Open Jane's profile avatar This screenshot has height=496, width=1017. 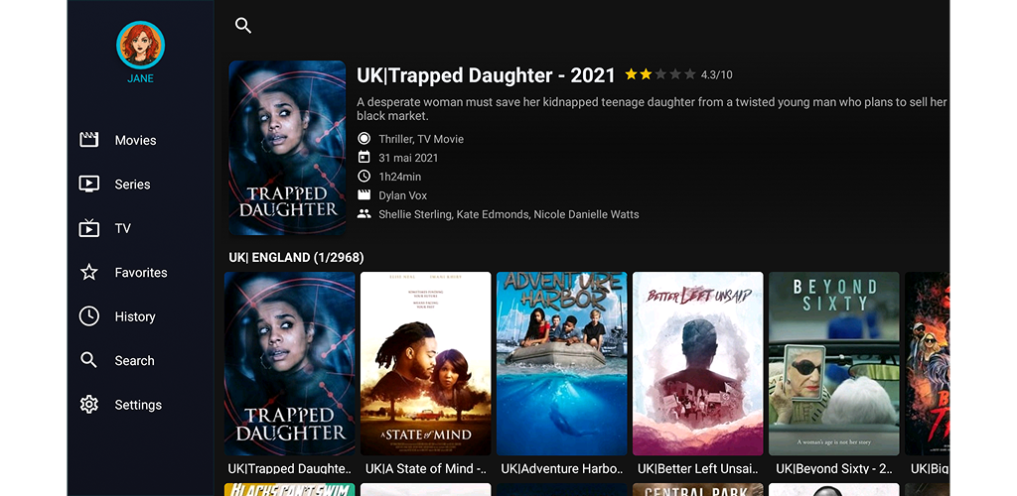[141, 45]
